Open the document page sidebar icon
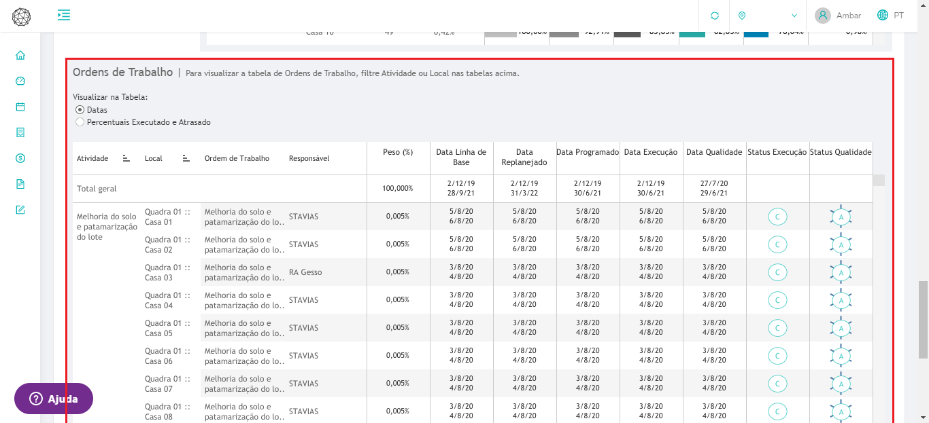 20,184
